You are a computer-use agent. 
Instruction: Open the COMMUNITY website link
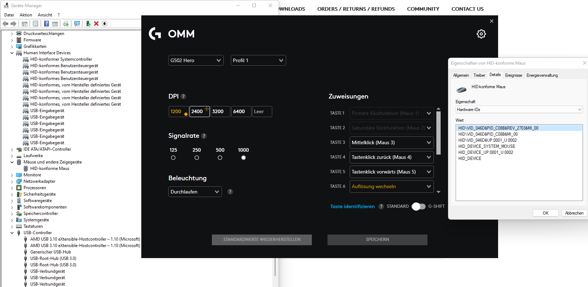(x=423, y=9)
